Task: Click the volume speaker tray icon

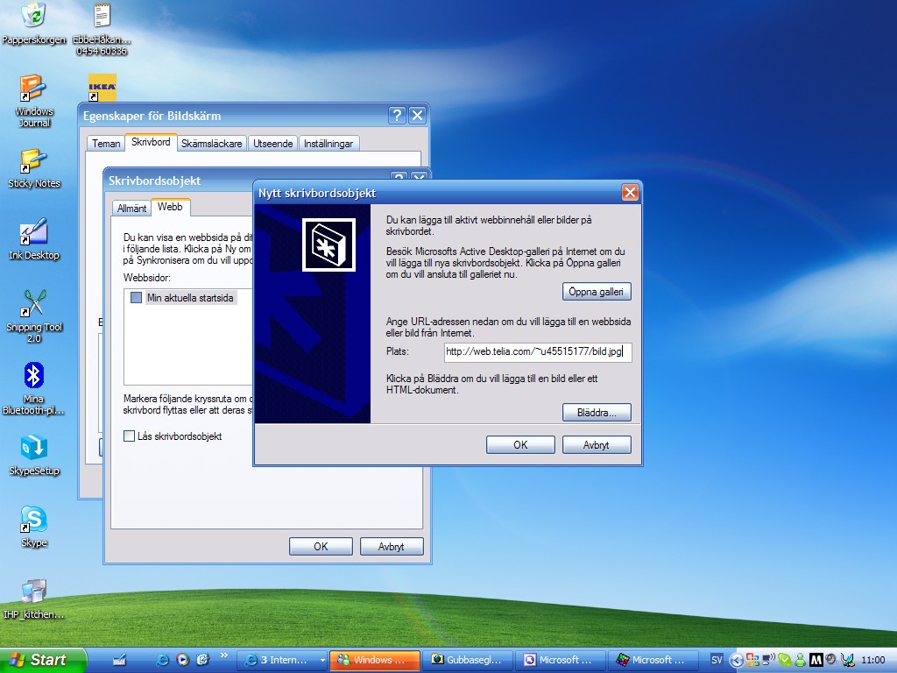Action: [831, 660]
